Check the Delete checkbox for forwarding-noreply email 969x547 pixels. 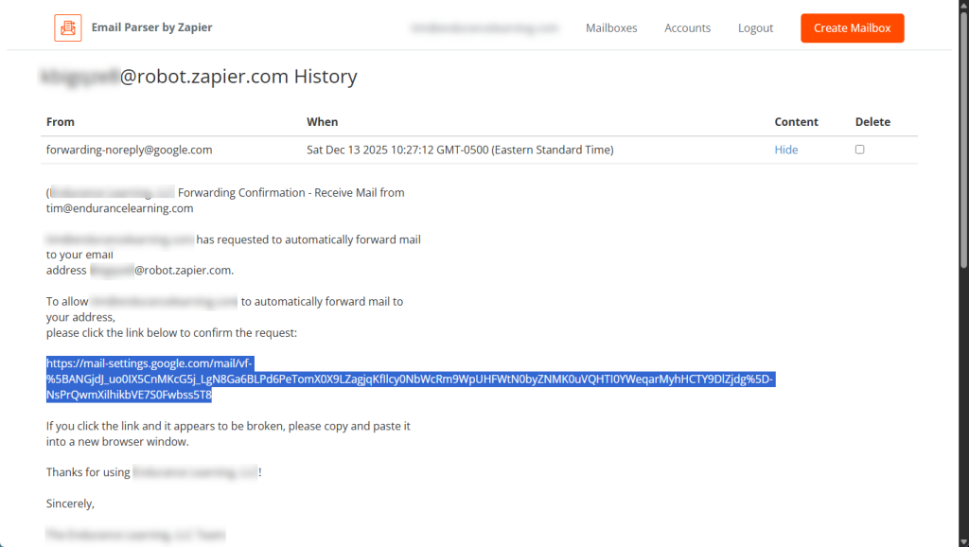pos(859,150)
